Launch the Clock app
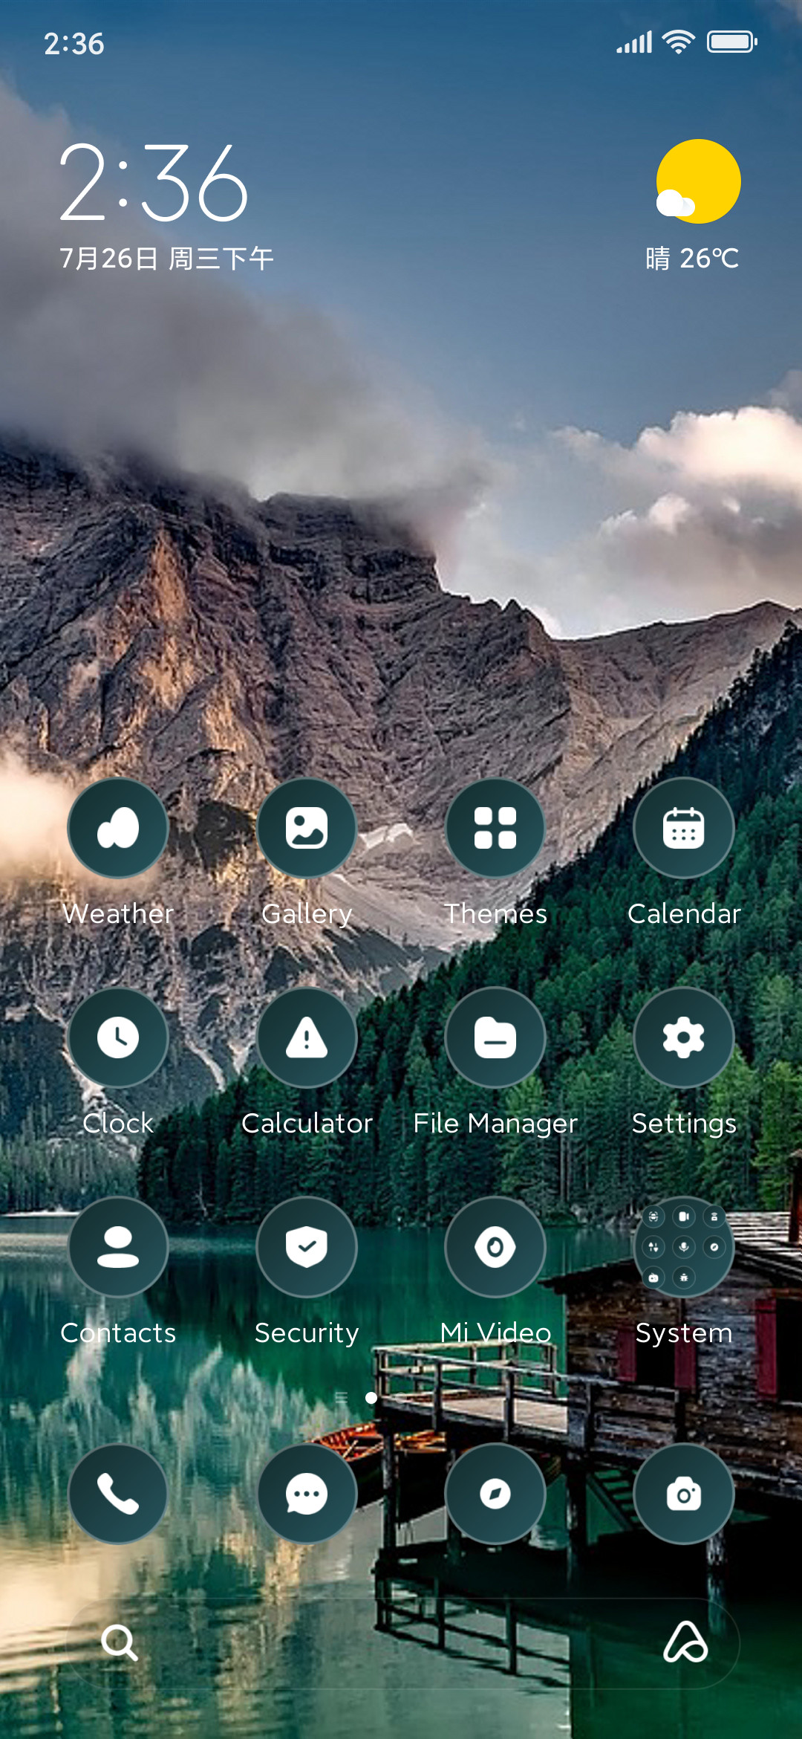This screenshot has height=1739, width=802. pyautogui.click(x=118, y=1037)
